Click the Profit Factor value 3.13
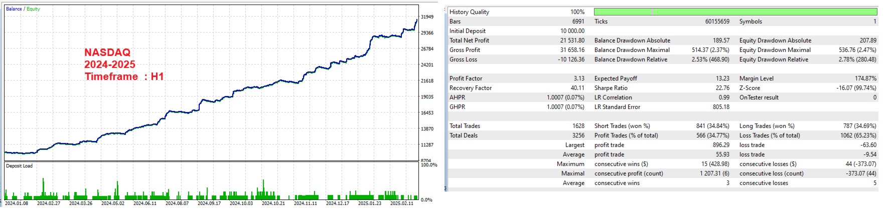 [x=579, y=78]
